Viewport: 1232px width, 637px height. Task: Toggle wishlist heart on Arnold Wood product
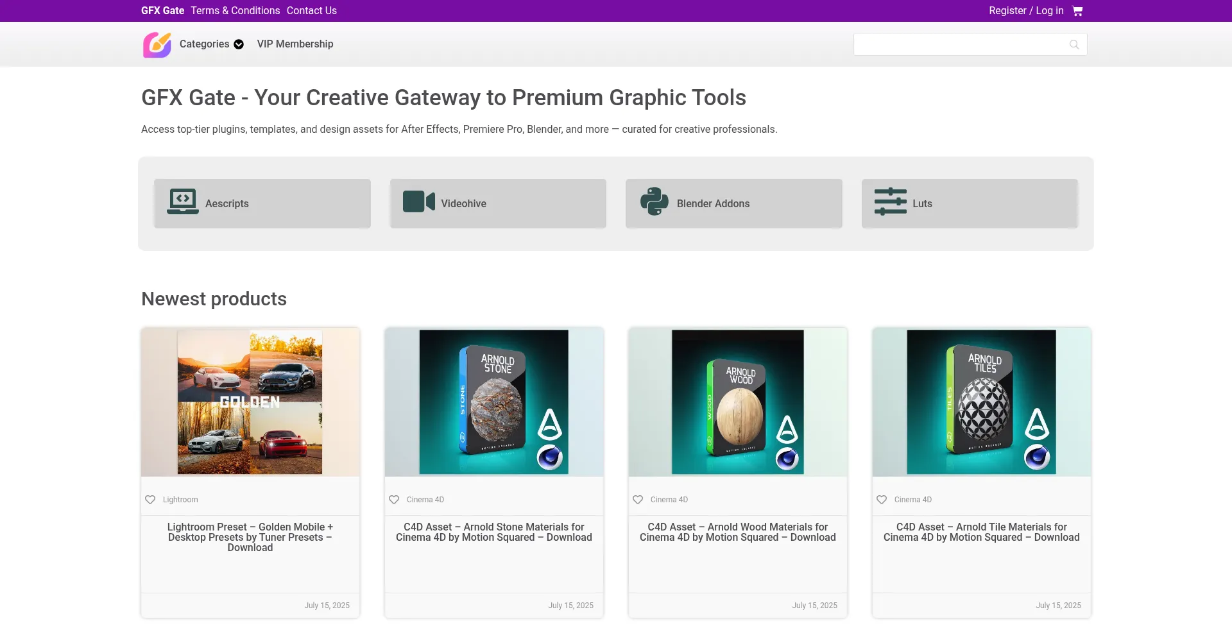pos(638,500)
